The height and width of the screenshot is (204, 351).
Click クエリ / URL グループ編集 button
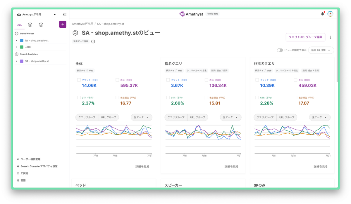coord(305,37)
